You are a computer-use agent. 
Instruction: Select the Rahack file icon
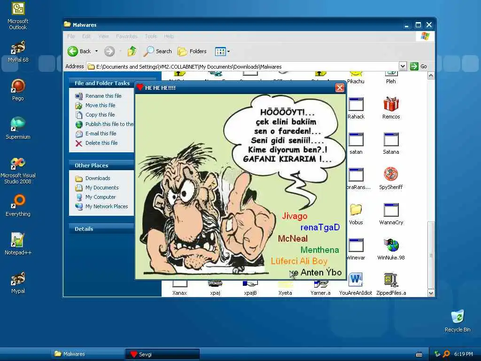tap(356, 108)
